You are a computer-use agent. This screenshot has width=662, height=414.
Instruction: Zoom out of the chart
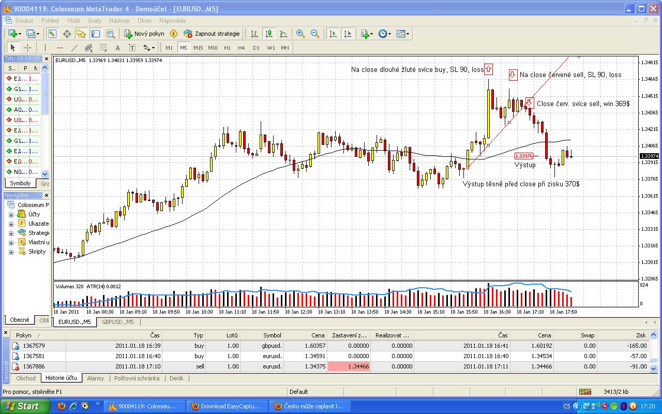point(315,34)
